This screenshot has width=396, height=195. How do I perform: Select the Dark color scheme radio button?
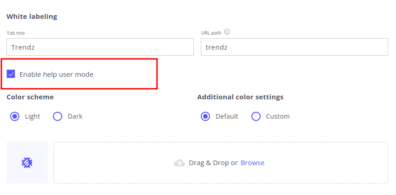[x=58, y=116]
